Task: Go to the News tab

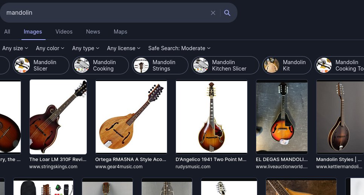Action: 93,32
